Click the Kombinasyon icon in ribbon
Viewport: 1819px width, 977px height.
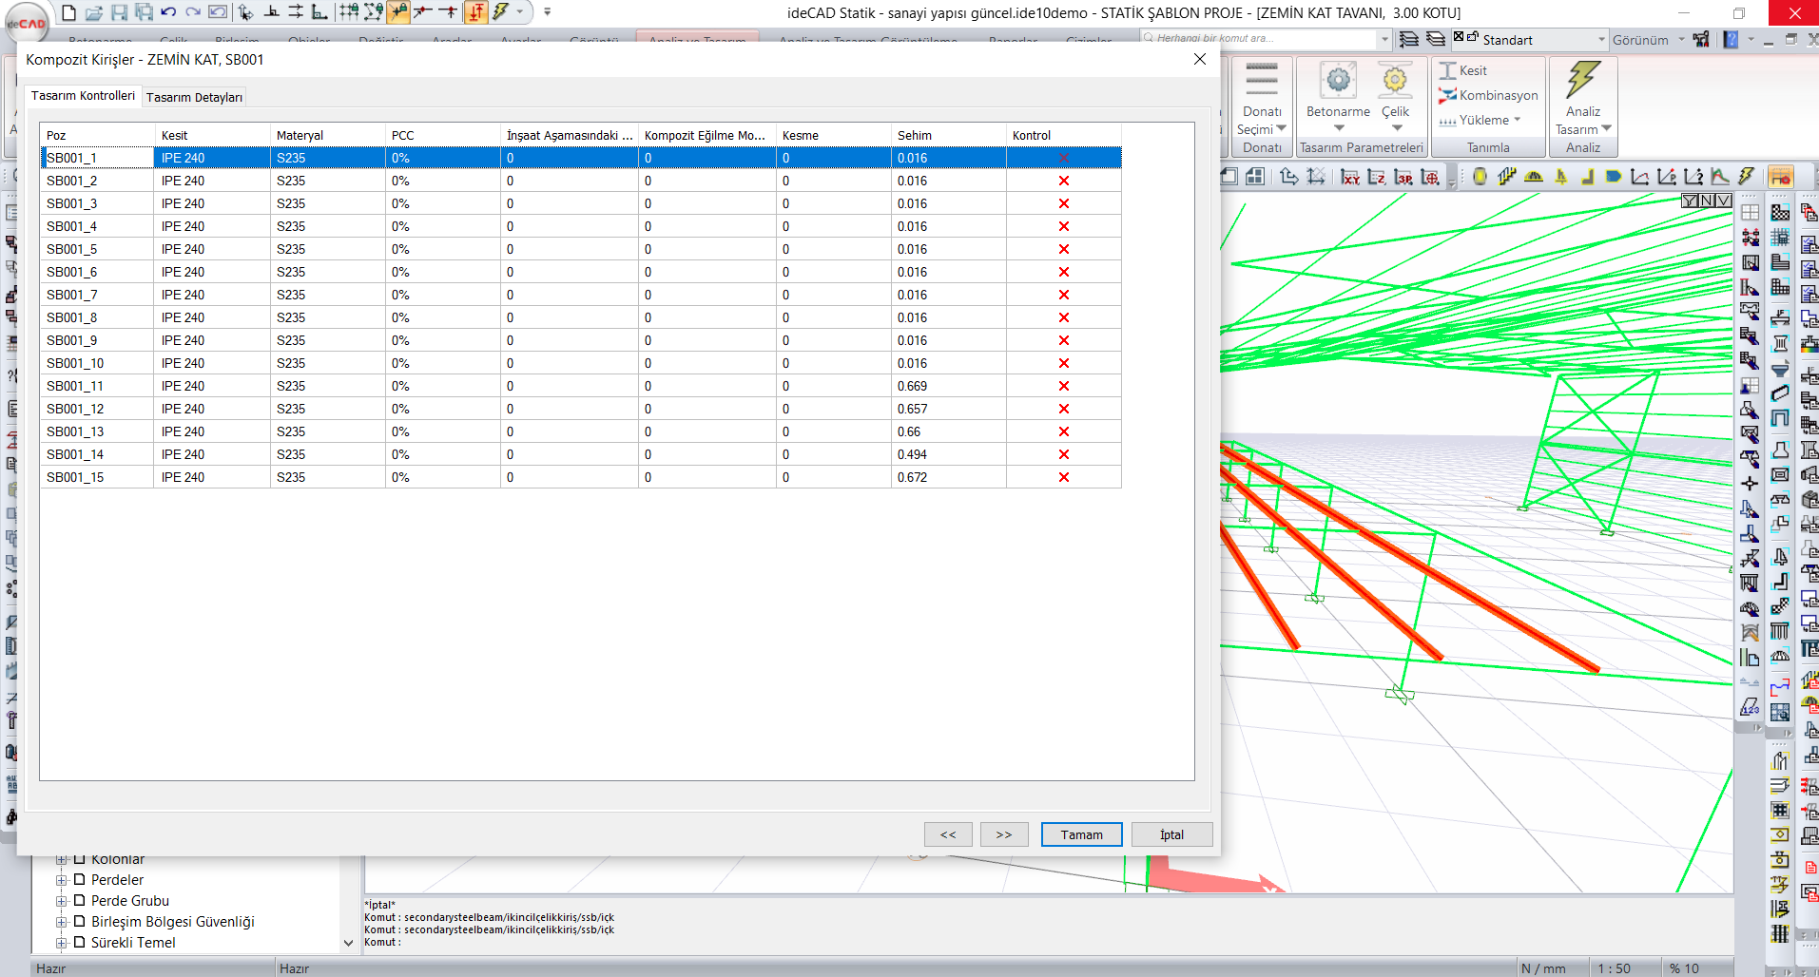pos(1448,95)
